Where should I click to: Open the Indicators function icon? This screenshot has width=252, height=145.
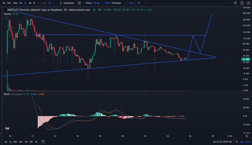tap(61, 3)
